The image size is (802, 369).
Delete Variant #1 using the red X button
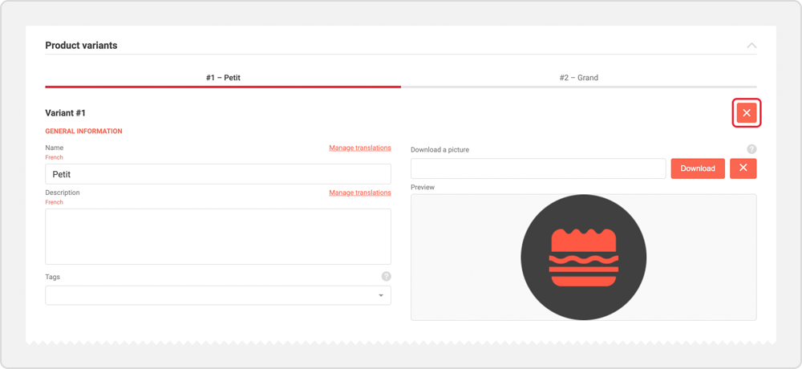746,113
